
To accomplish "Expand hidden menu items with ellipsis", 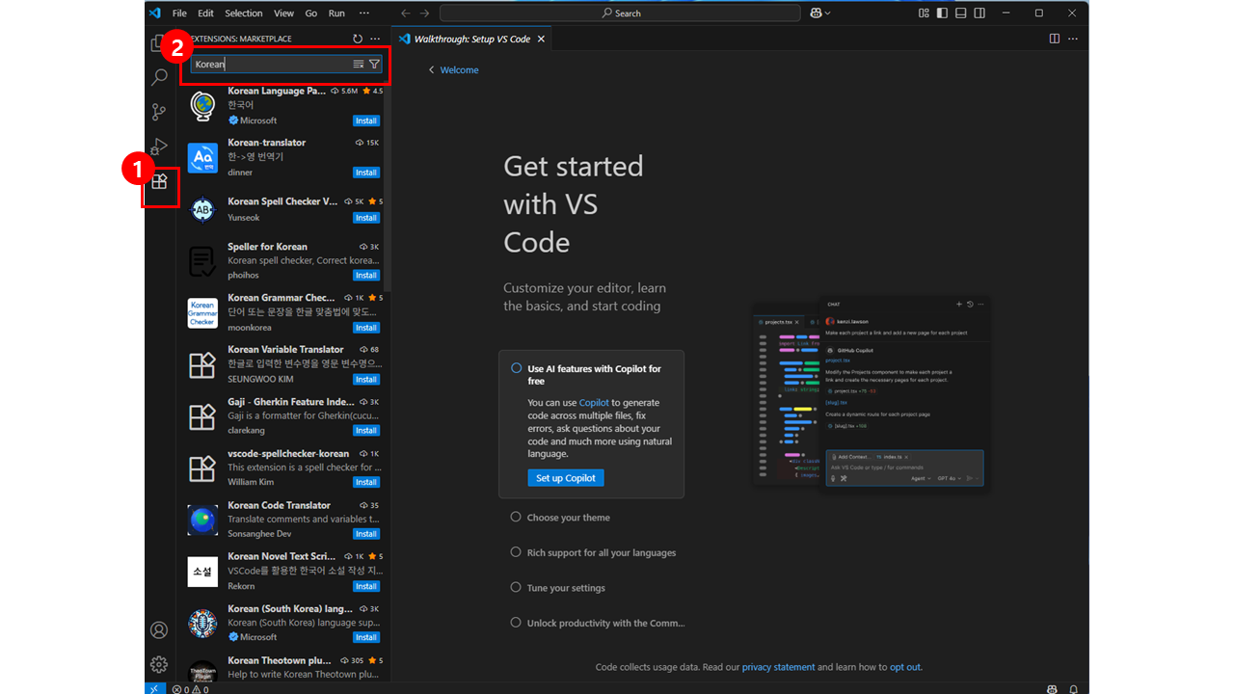I will pyautogui.click(x=363, y=13).
